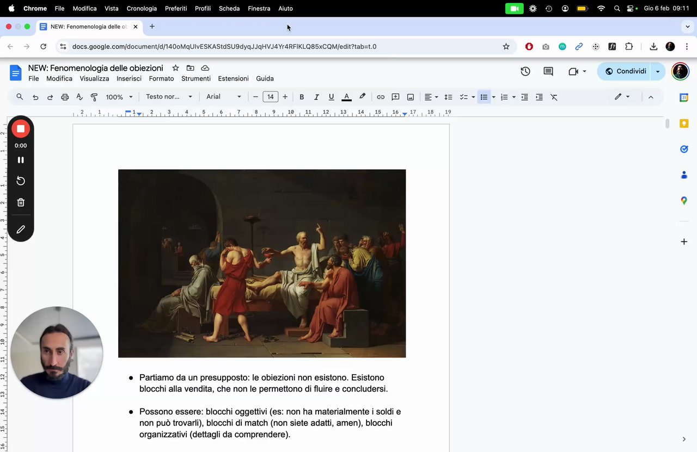Open Google Docs home via the blue document icon

pos(16,72)
